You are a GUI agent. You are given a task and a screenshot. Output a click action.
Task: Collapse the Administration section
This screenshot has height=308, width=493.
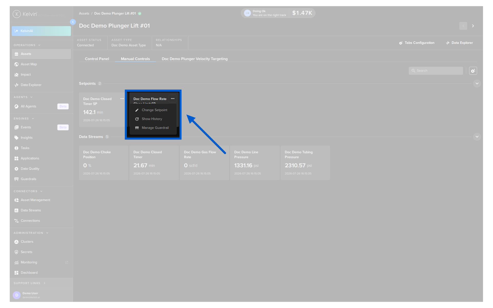(47, 233)
